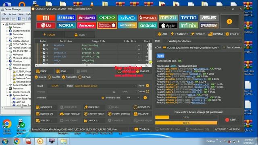Open the ASUS brand tile
This screenshot has height=145, width=258.
(x=209, y=18)
